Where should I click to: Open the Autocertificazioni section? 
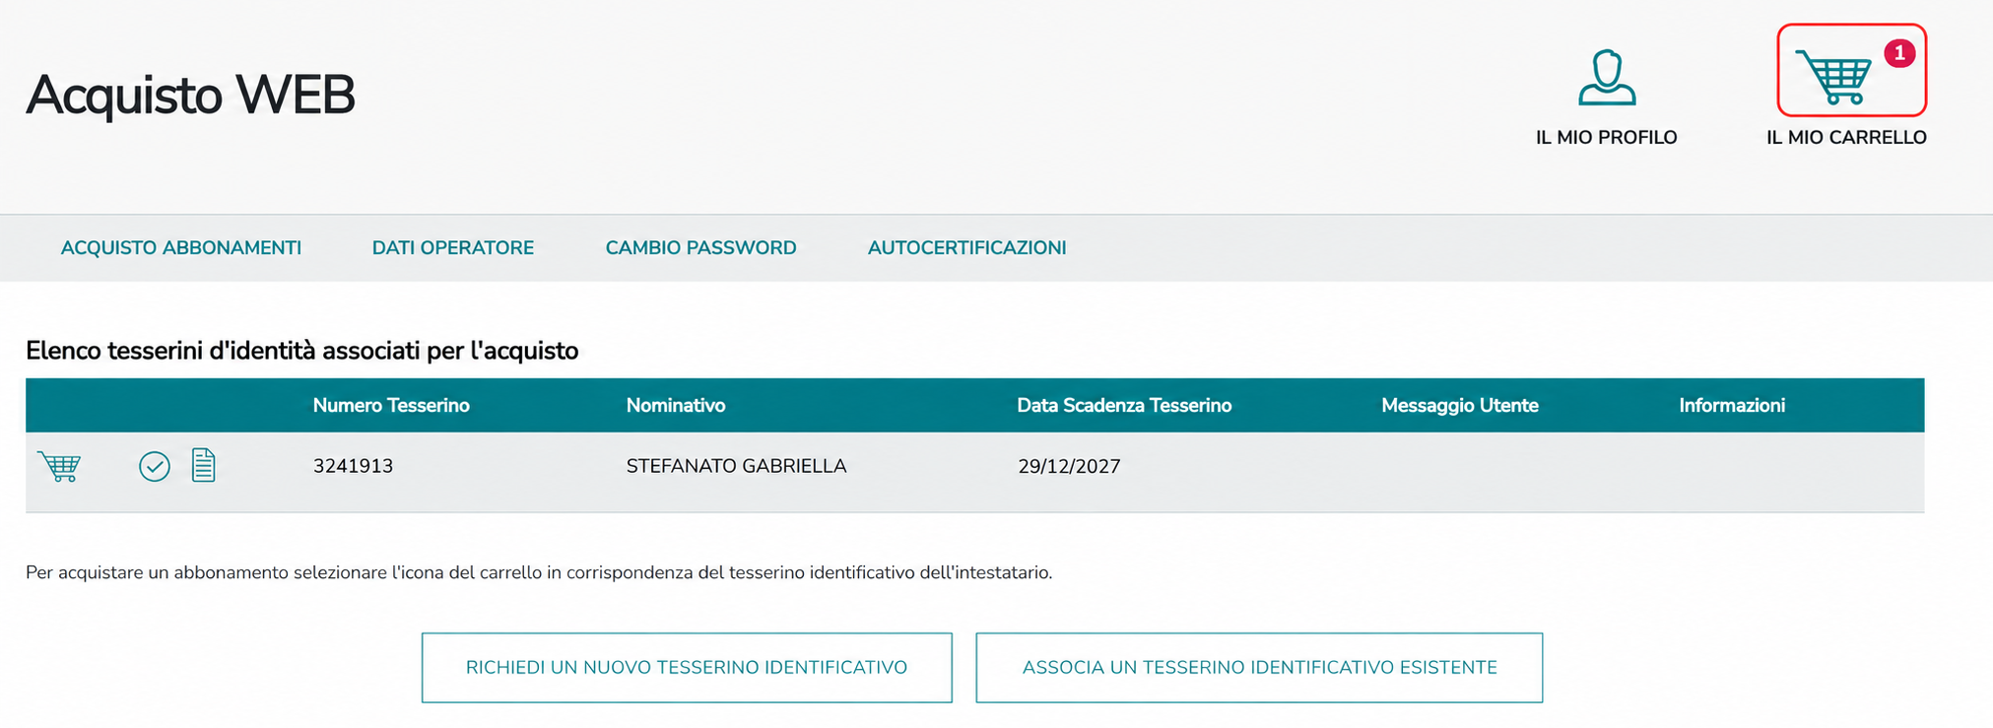coord(966,248)
